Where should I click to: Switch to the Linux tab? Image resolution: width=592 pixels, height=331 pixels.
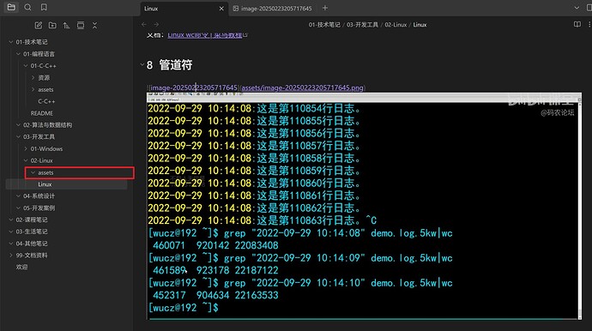click(184, 9)
